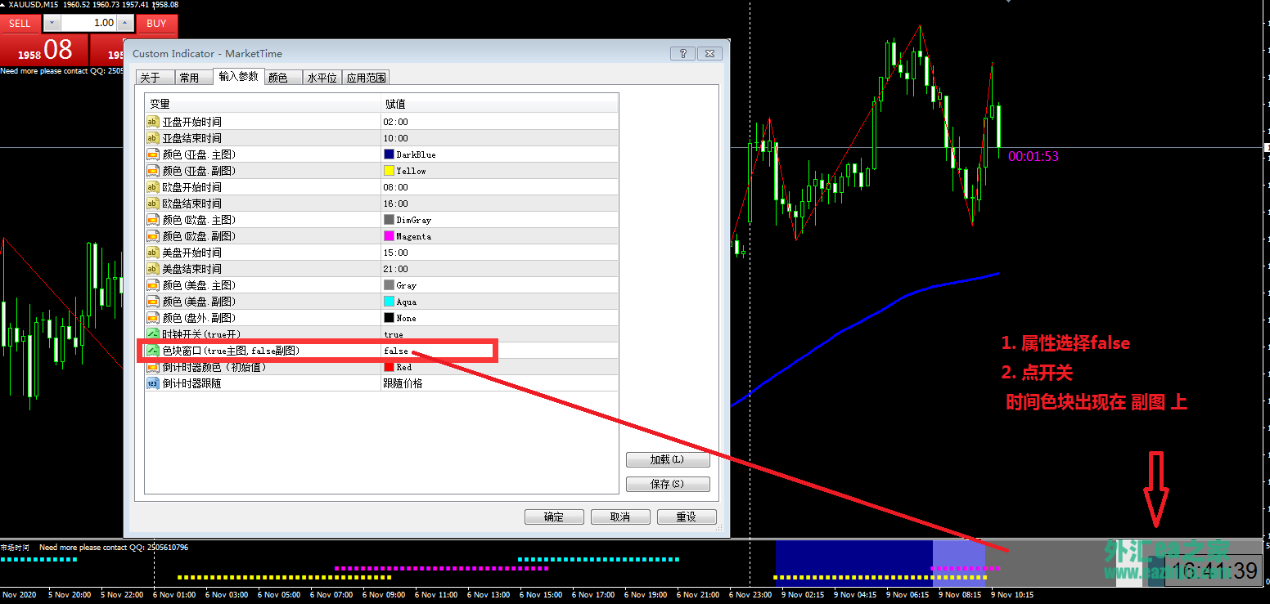1270x604 pixels.
Task: Click the DimGray color swatch
Action: 390,220
